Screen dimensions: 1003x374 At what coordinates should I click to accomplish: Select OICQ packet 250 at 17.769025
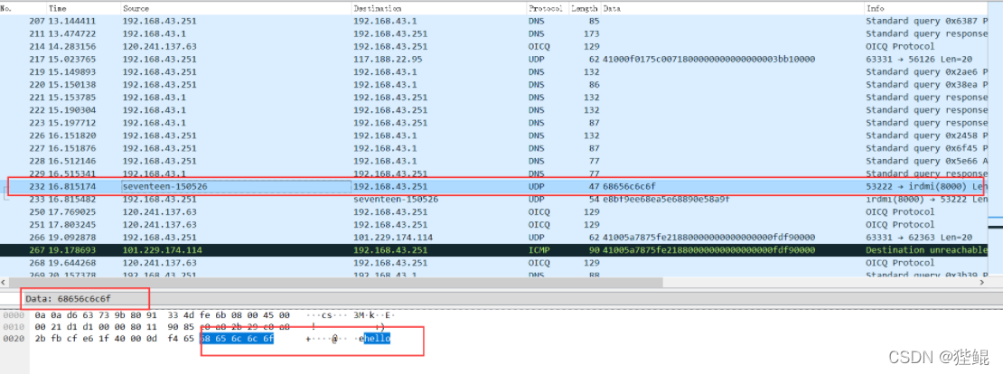[494, 211]
